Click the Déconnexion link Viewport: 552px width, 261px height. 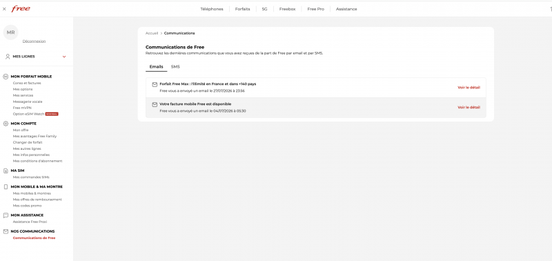tap(34, 41)
